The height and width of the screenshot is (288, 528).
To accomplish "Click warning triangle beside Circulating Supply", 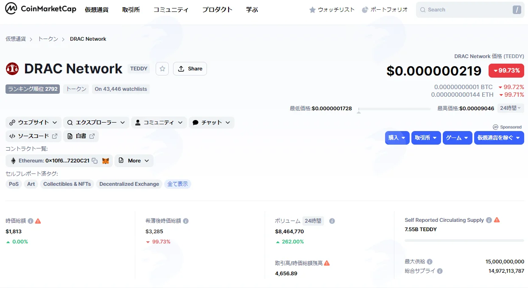I will [497, 220].
